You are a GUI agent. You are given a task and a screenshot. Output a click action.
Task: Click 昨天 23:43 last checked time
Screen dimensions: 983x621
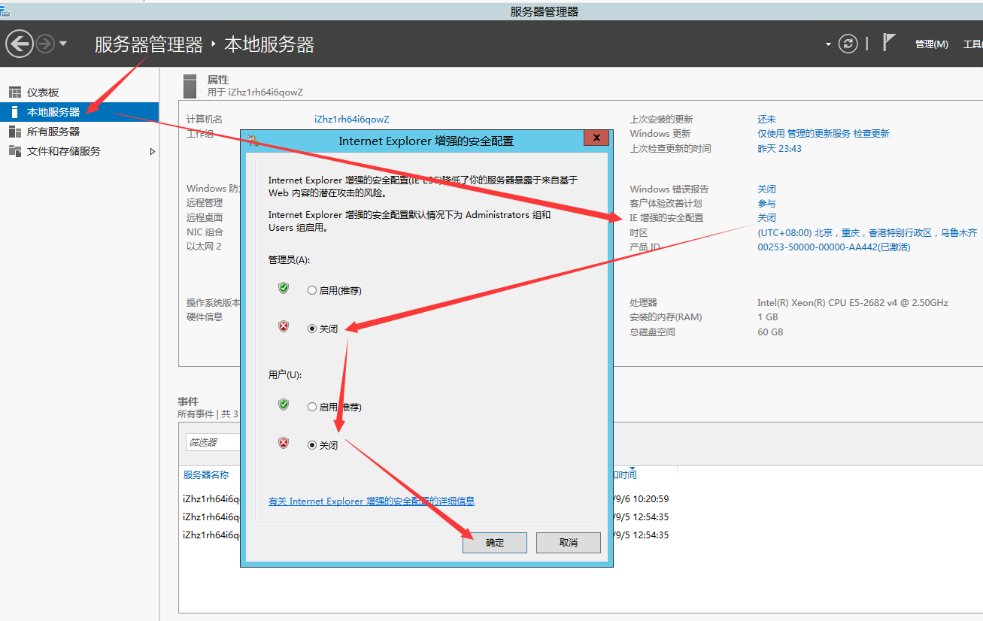[x=779, y=149]
